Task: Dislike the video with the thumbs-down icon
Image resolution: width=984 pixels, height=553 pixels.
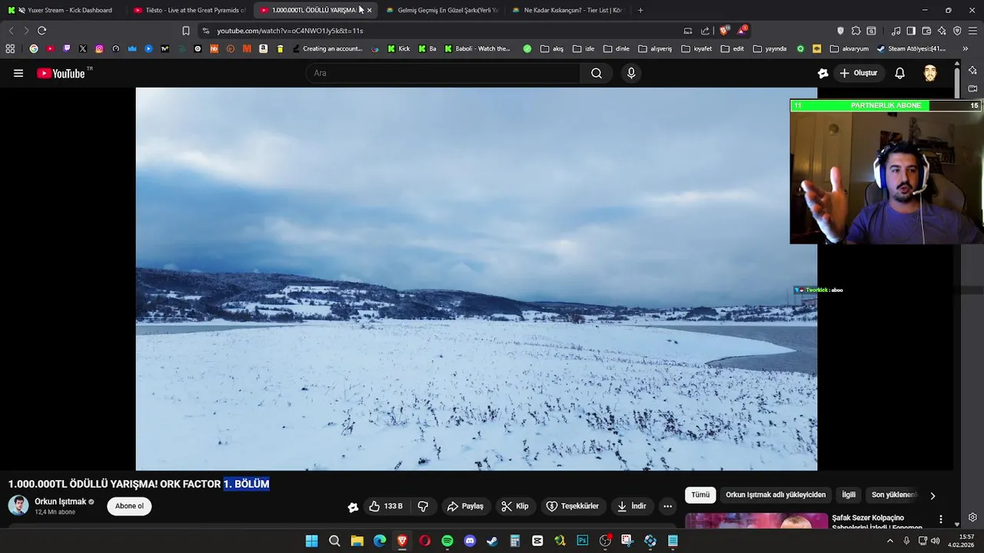Action: click(x=423, y=506)
